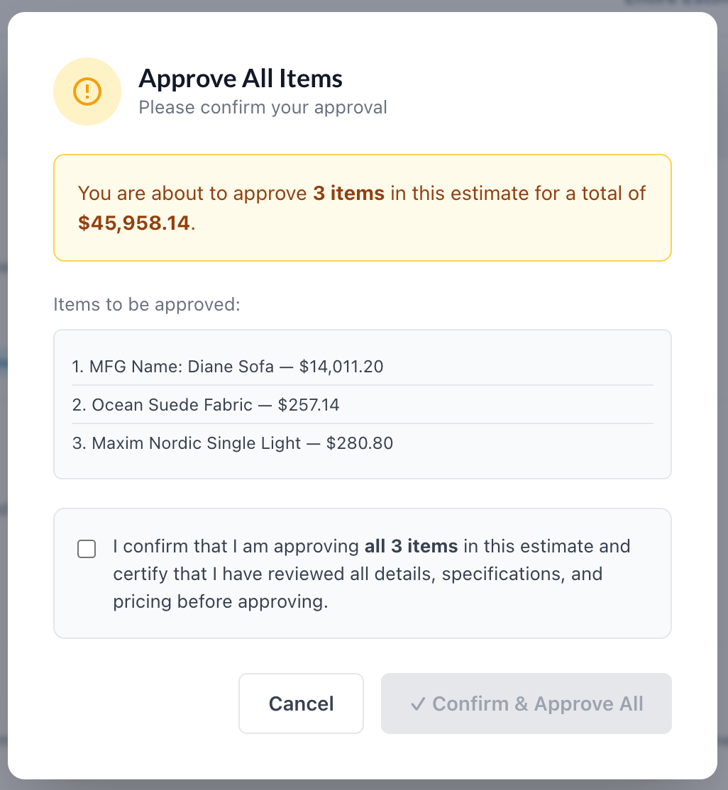This screenshot has height=790, width=728.
Task: Tick the approval confirmation checkbox
Action: (x=87, y=549)
